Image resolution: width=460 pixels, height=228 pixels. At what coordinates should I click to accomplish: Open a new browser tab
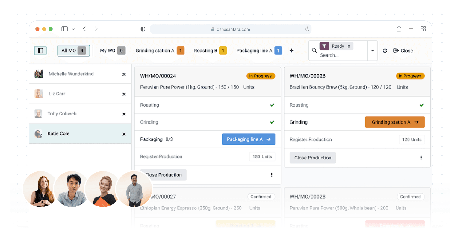coord(411,29)
